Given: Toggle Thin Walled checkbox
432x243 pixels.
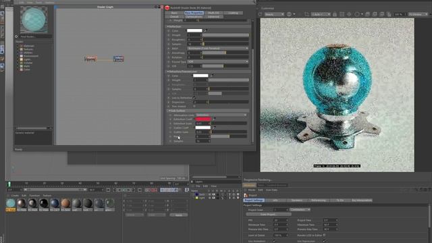Looking at the screenshot, I should 194,107.
